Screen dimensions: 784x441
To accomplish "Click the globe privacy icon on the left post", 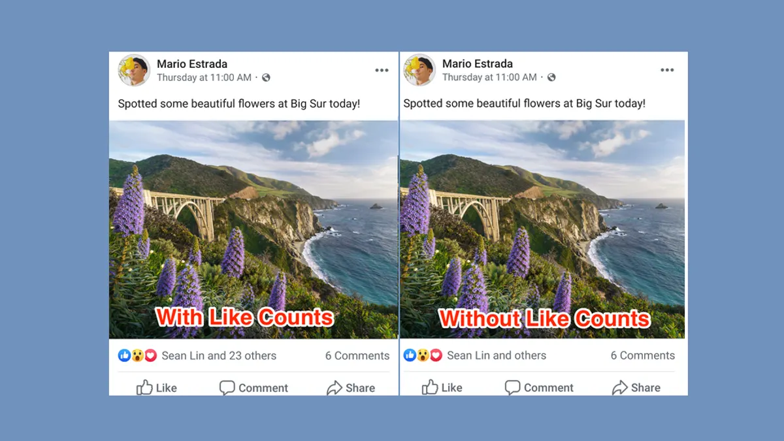I will click(x=266, y=78).
